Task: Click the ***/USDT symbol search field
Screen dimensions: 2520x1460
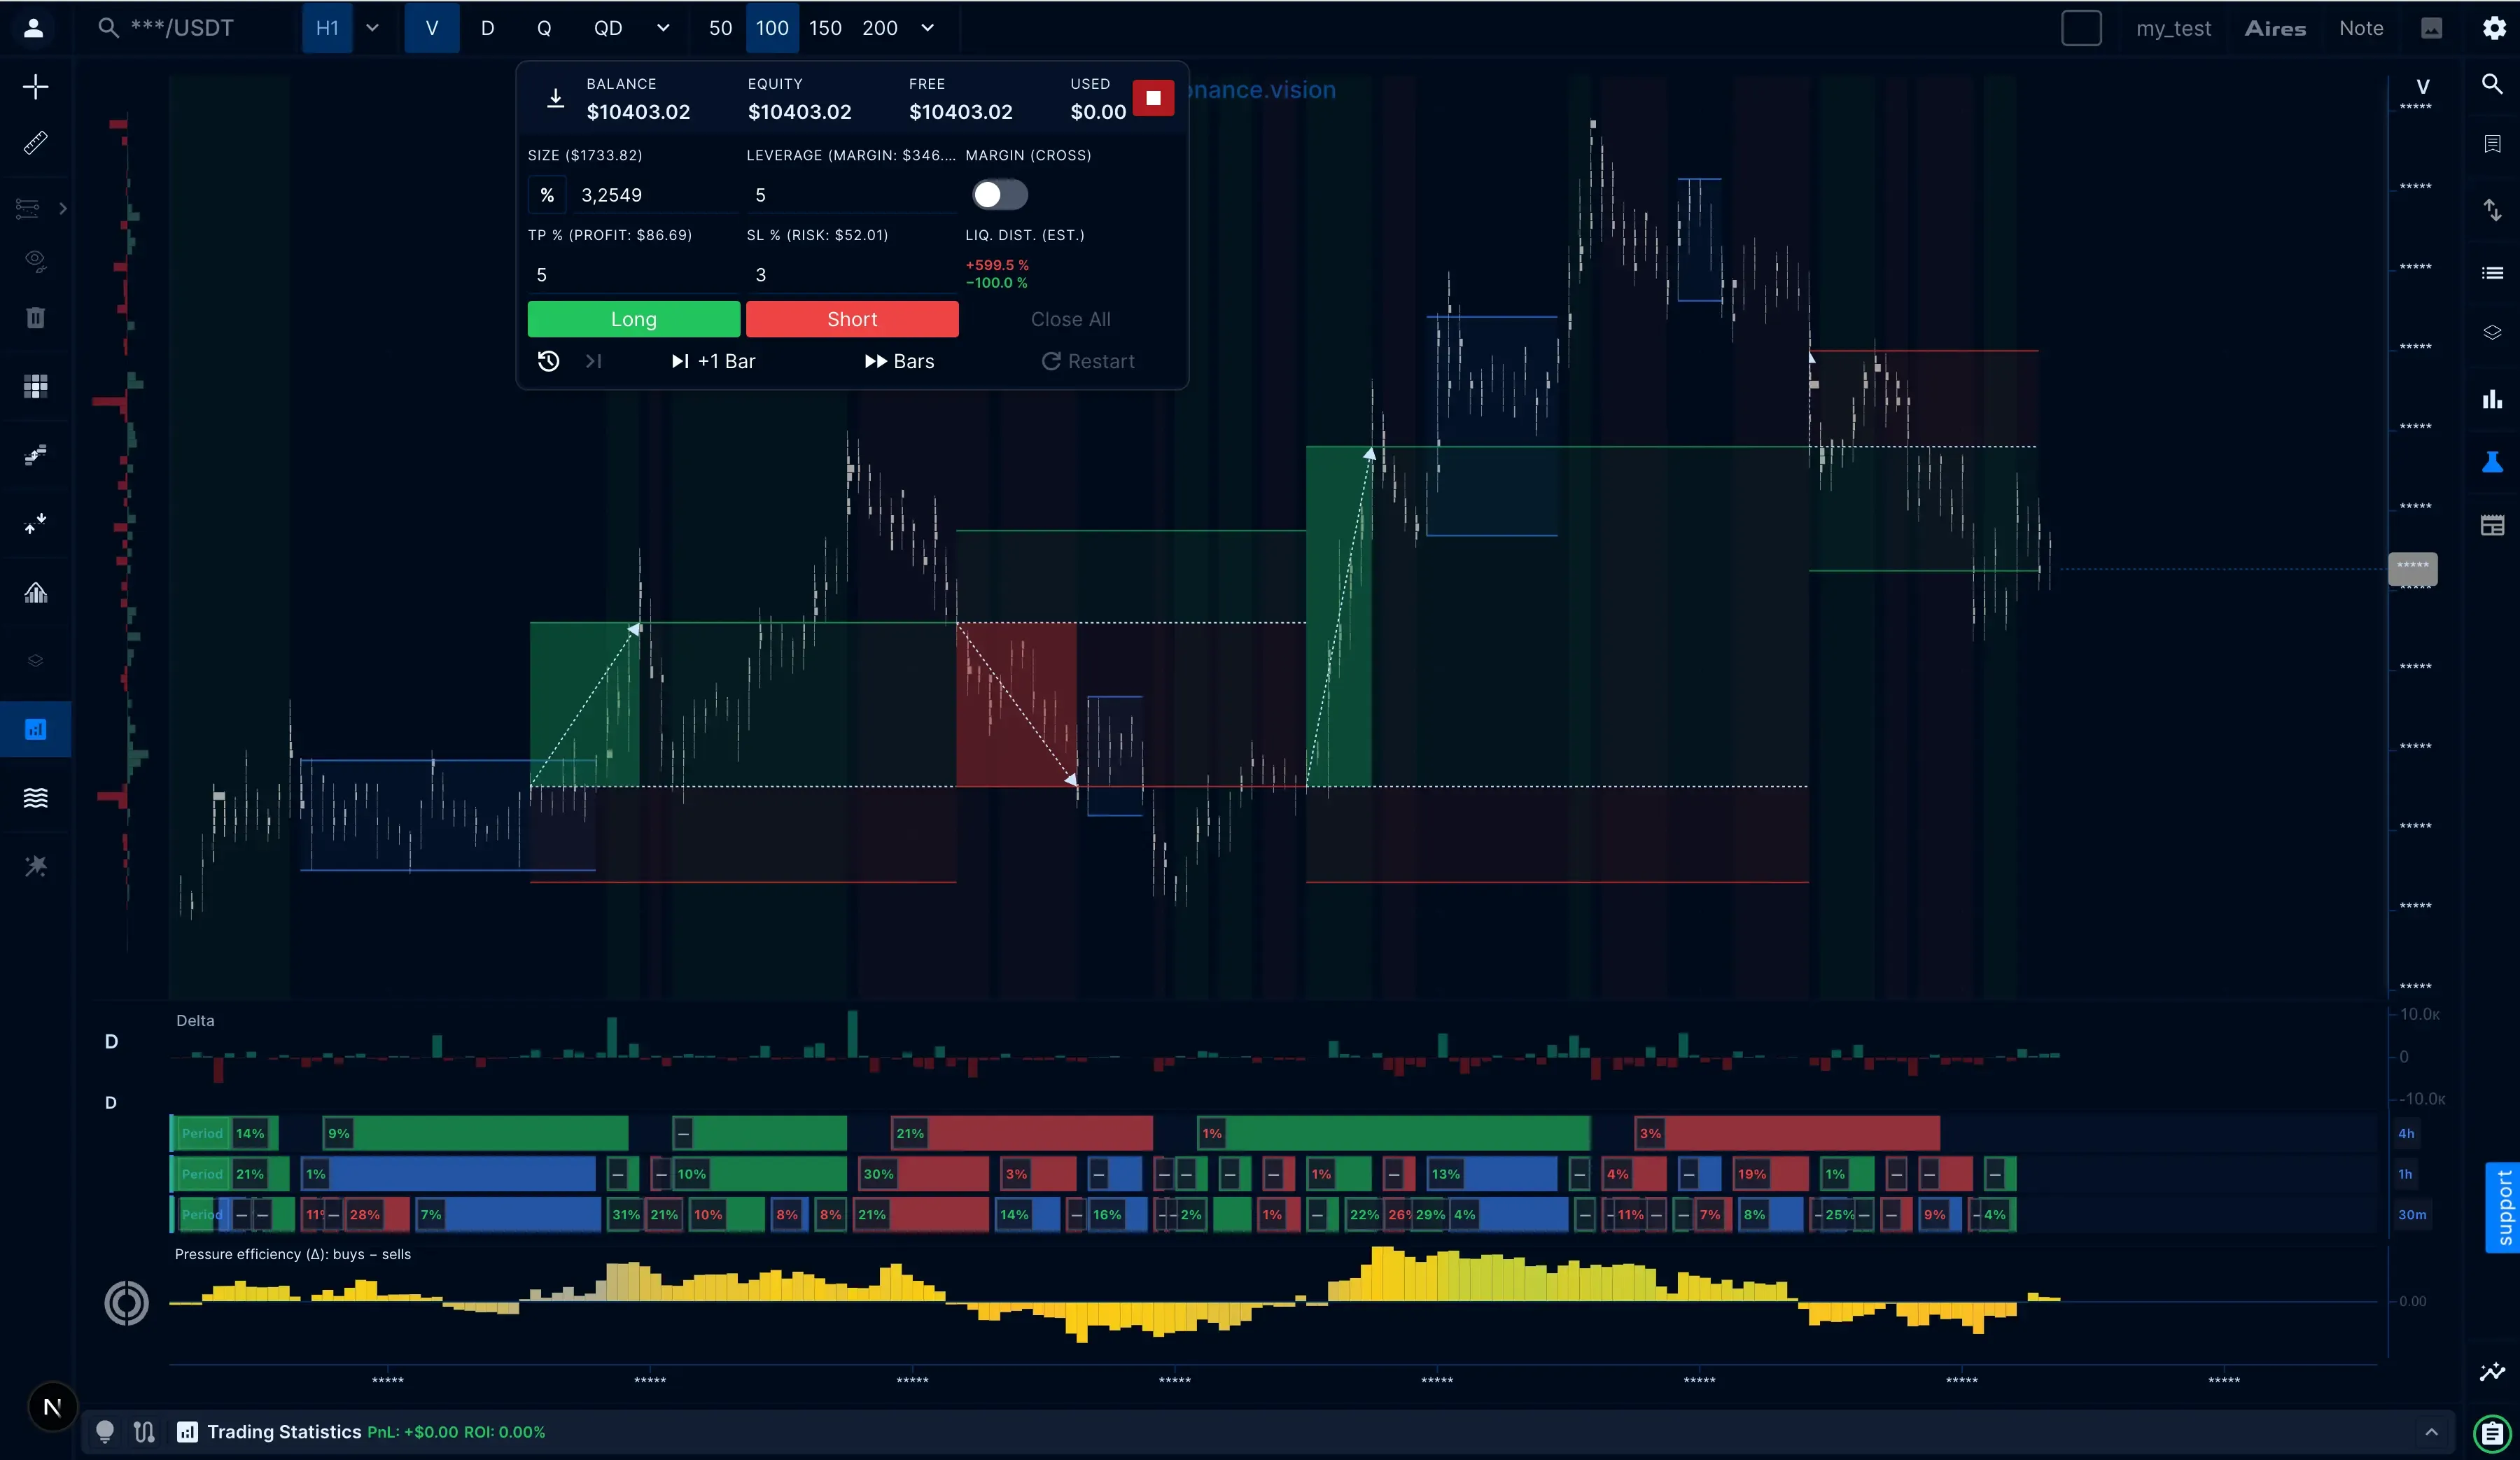Action: pyautogui.click(x=181, y=28)
